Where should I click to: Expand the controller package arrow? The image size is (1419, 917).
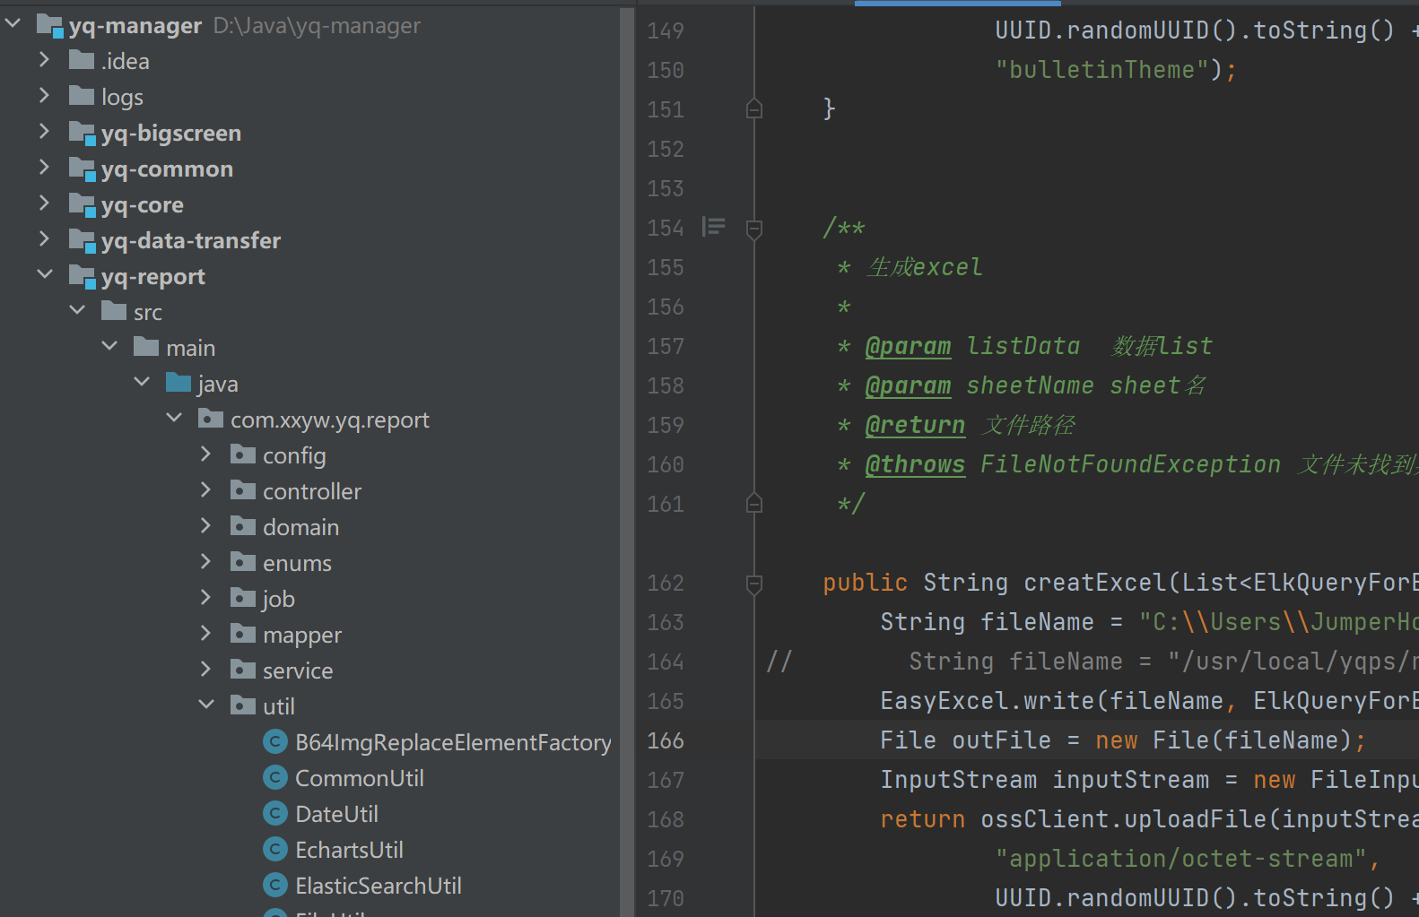click(206, 490)
